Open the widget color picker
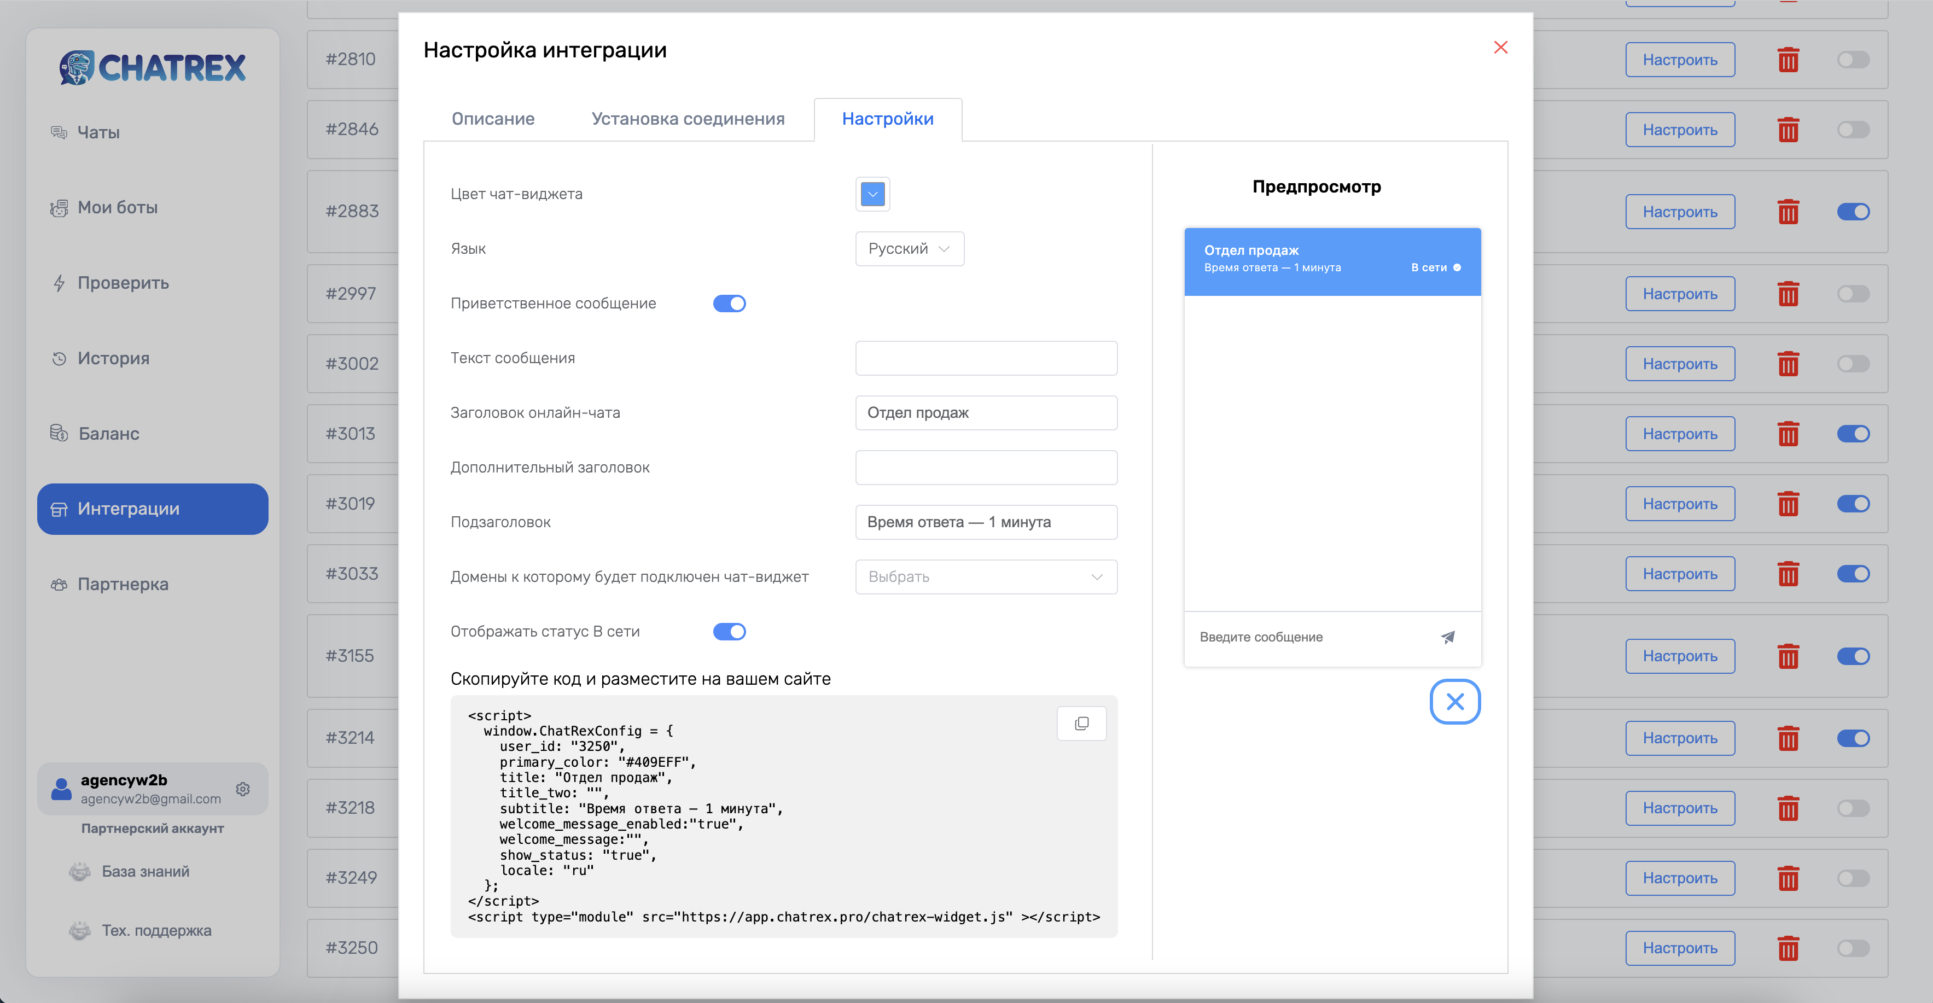Image resolution: width=1933 pixels, height=1003 pixels. 873,194
